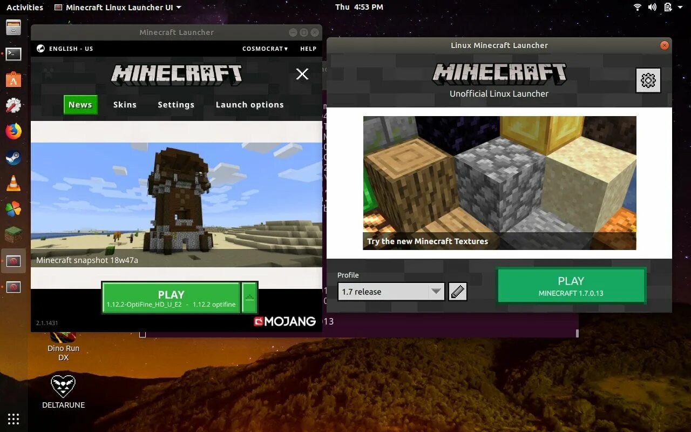Screen dimensions: 691x432
Task: Launch Firefox from the dock
Action: click(x=13, y=131)
